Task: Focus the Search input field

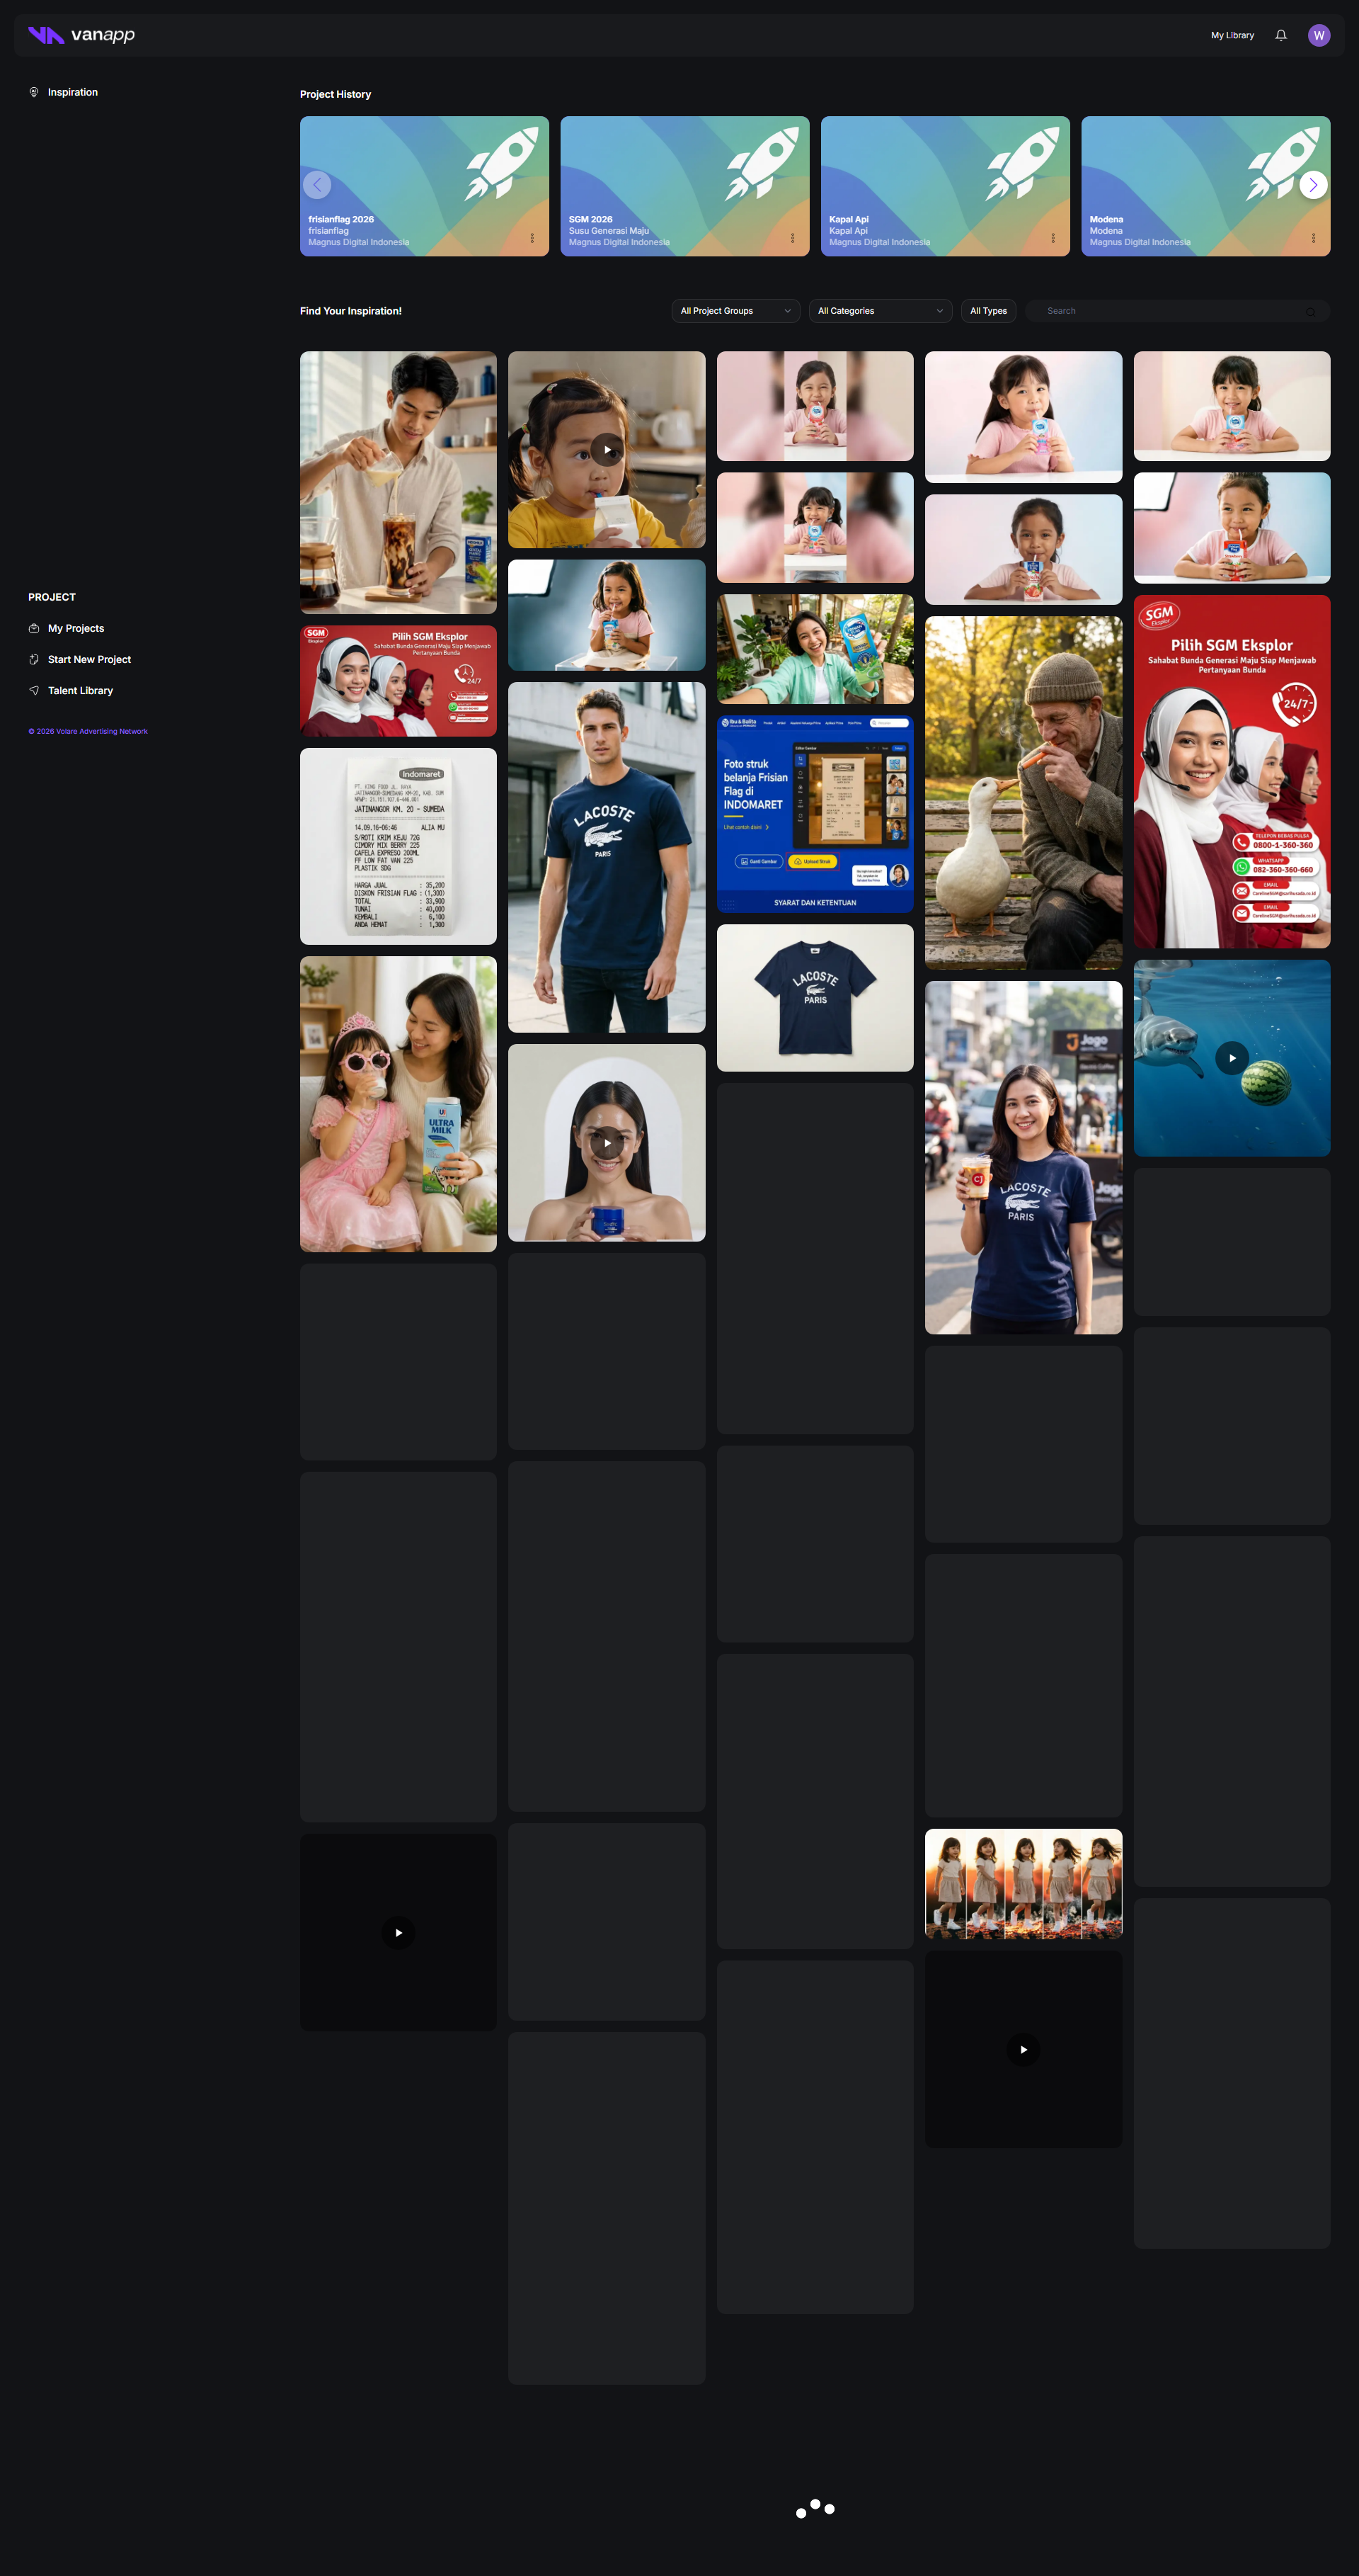Action: coord(1177,311)
